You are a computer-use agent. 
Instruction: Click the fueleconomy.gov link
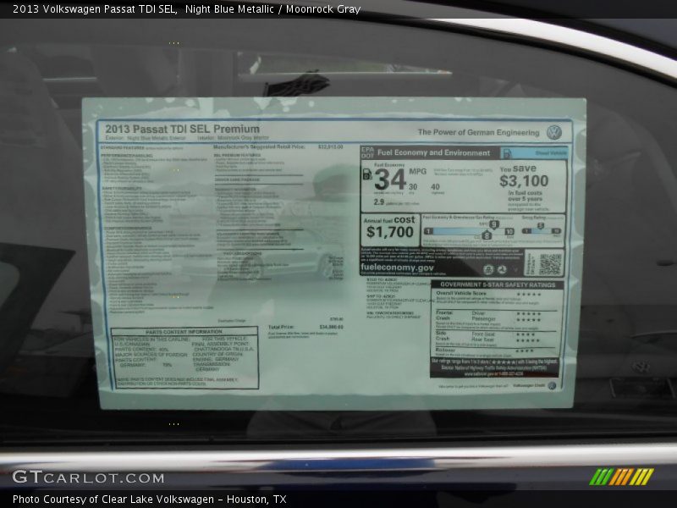click(x=397, y=267)
